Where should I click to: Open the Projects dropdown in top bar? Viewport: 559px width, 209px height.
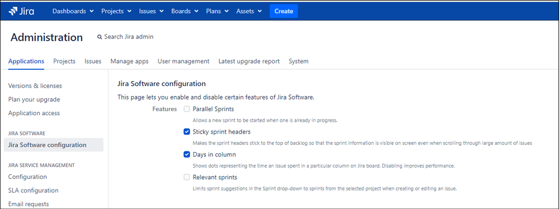click(x=116, y=11)
